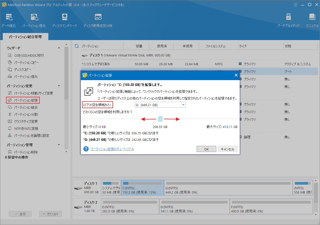320x225 pixels.
Task: Start Migrate OS to SSD/HDD wizard
Action: [26, 55]
